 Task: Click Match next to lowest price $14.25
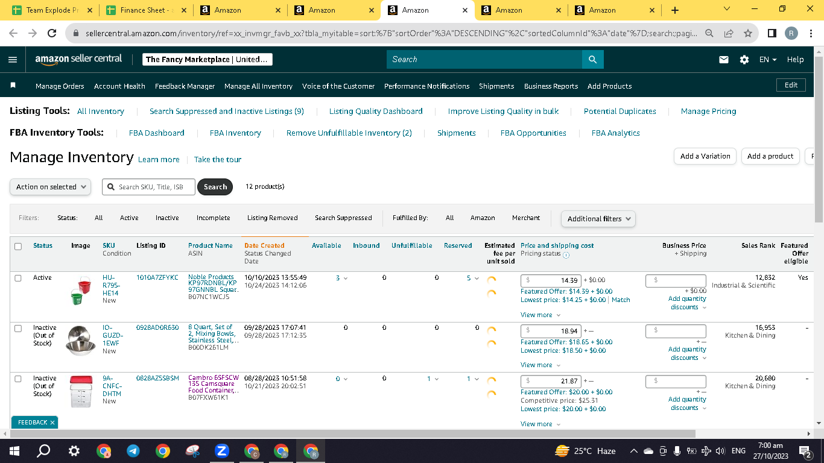pyautogui.click(x=621, y=300)
